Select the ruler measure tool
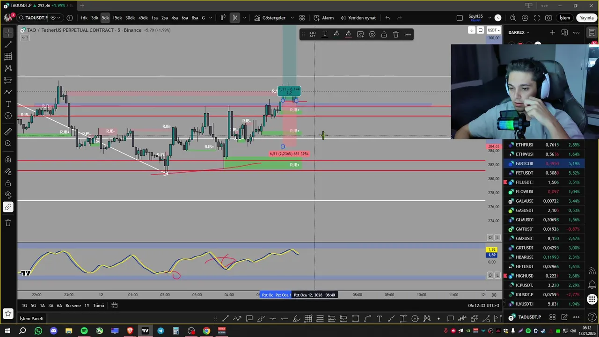Image resolution: width=599 pixels, height=337 pixels. (8, 132)
